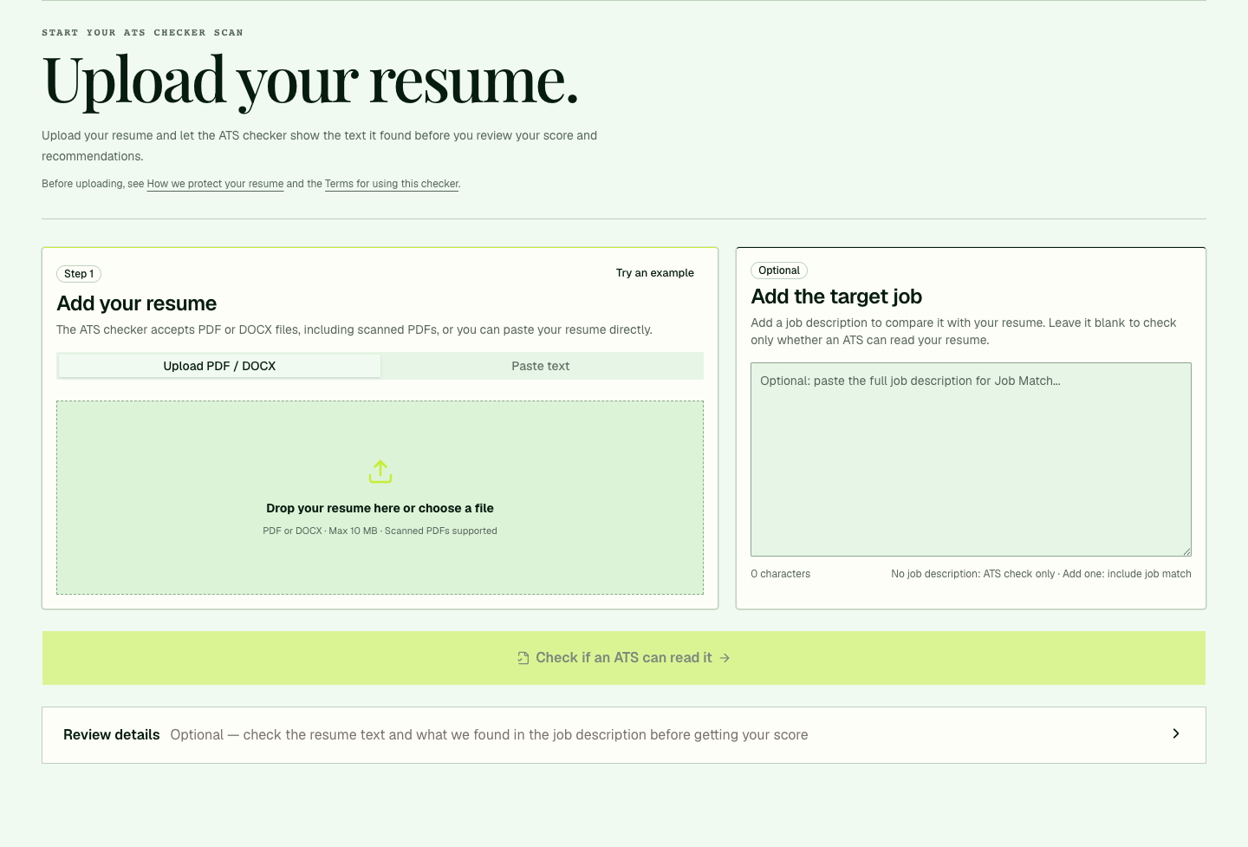The height and width of the screenshot is (847, 1248).
Task: Click Drop your resume here or choose a file
Action: 380,508
